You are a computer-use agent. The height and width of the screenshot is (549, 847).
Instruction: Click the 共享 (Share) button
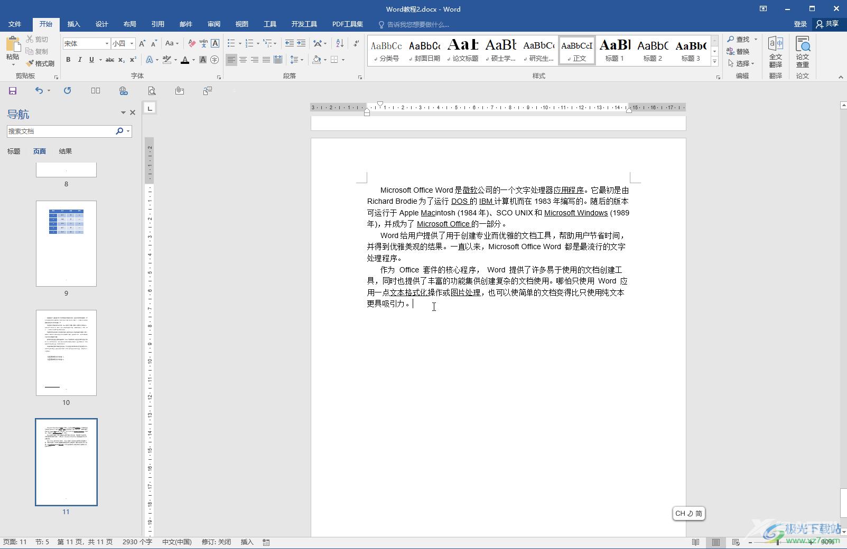pyautogui.click(x=827, y=24)
